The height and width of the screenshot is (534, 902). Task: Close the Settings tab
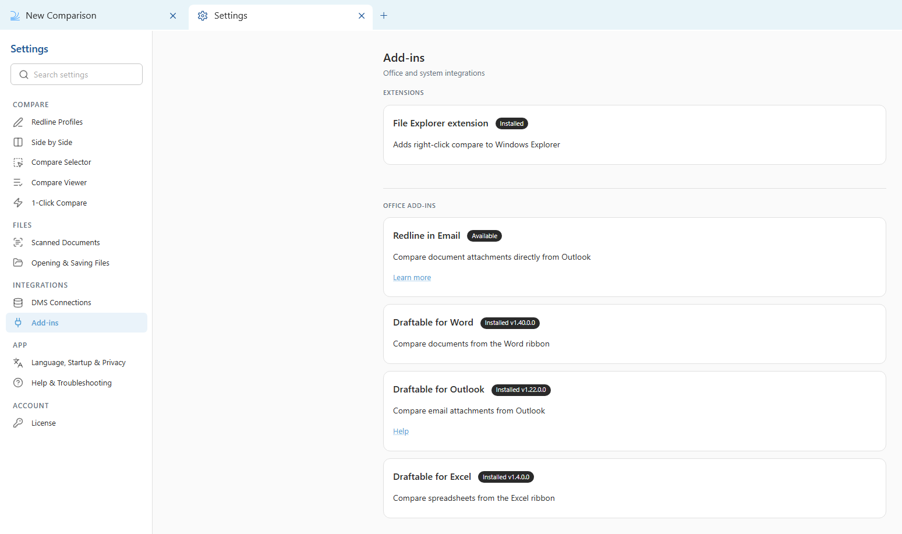362,16
